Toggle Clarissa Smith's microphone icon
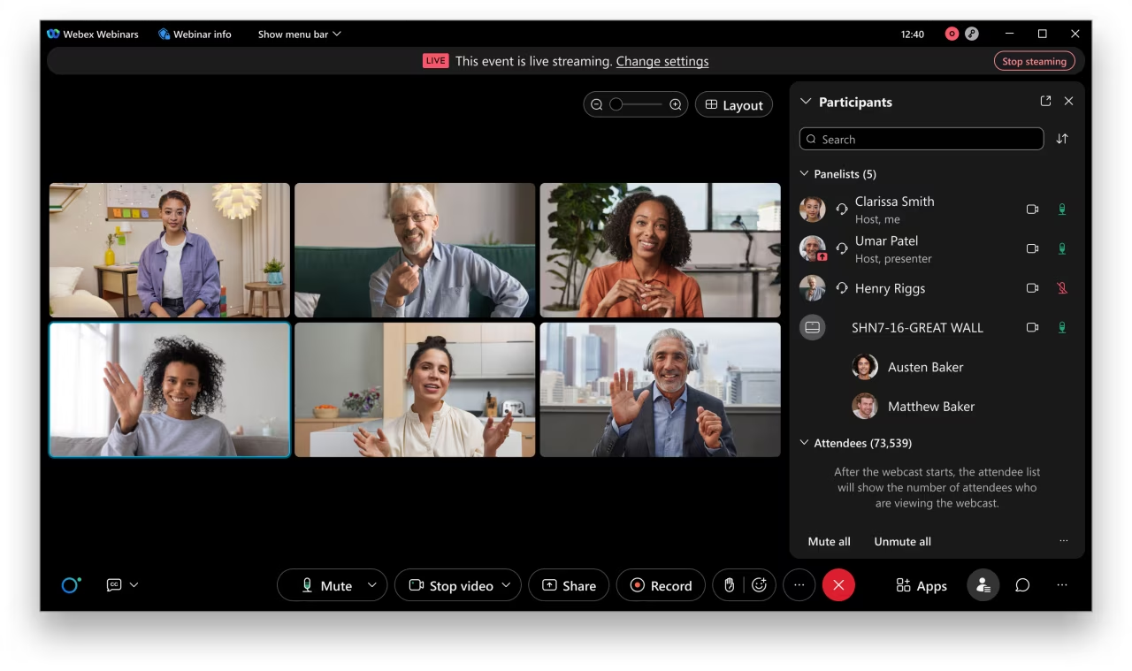Viewport: 1132px width, 671px height. [1062, 210]
